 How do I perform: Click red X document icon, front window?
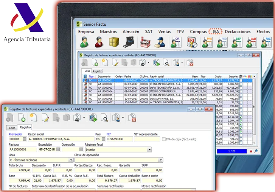click(132, 118)
